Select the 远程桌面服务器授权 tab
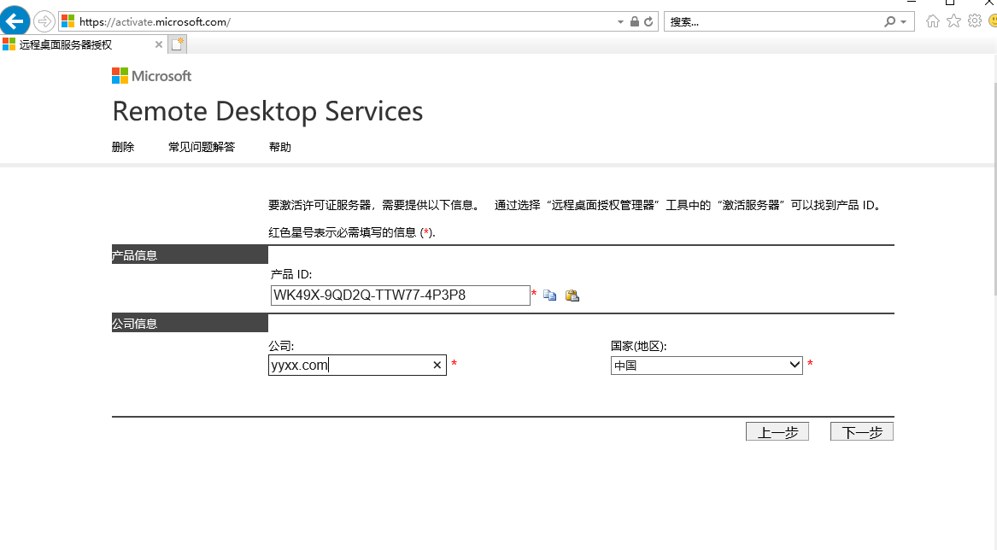This screenshot has width=997, height=550. point(83,44)
